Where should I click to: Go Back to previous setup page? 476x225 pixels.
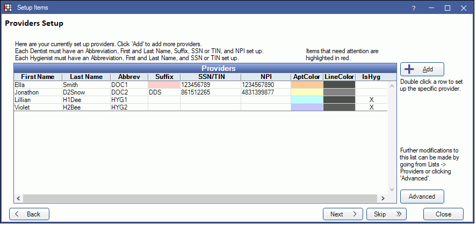tap(29, 214)
